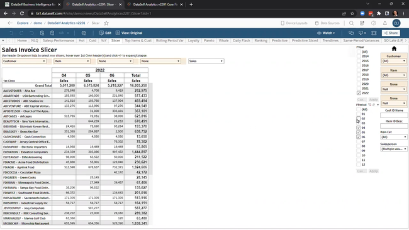Click the View: Original button

[x=129, y=33]
